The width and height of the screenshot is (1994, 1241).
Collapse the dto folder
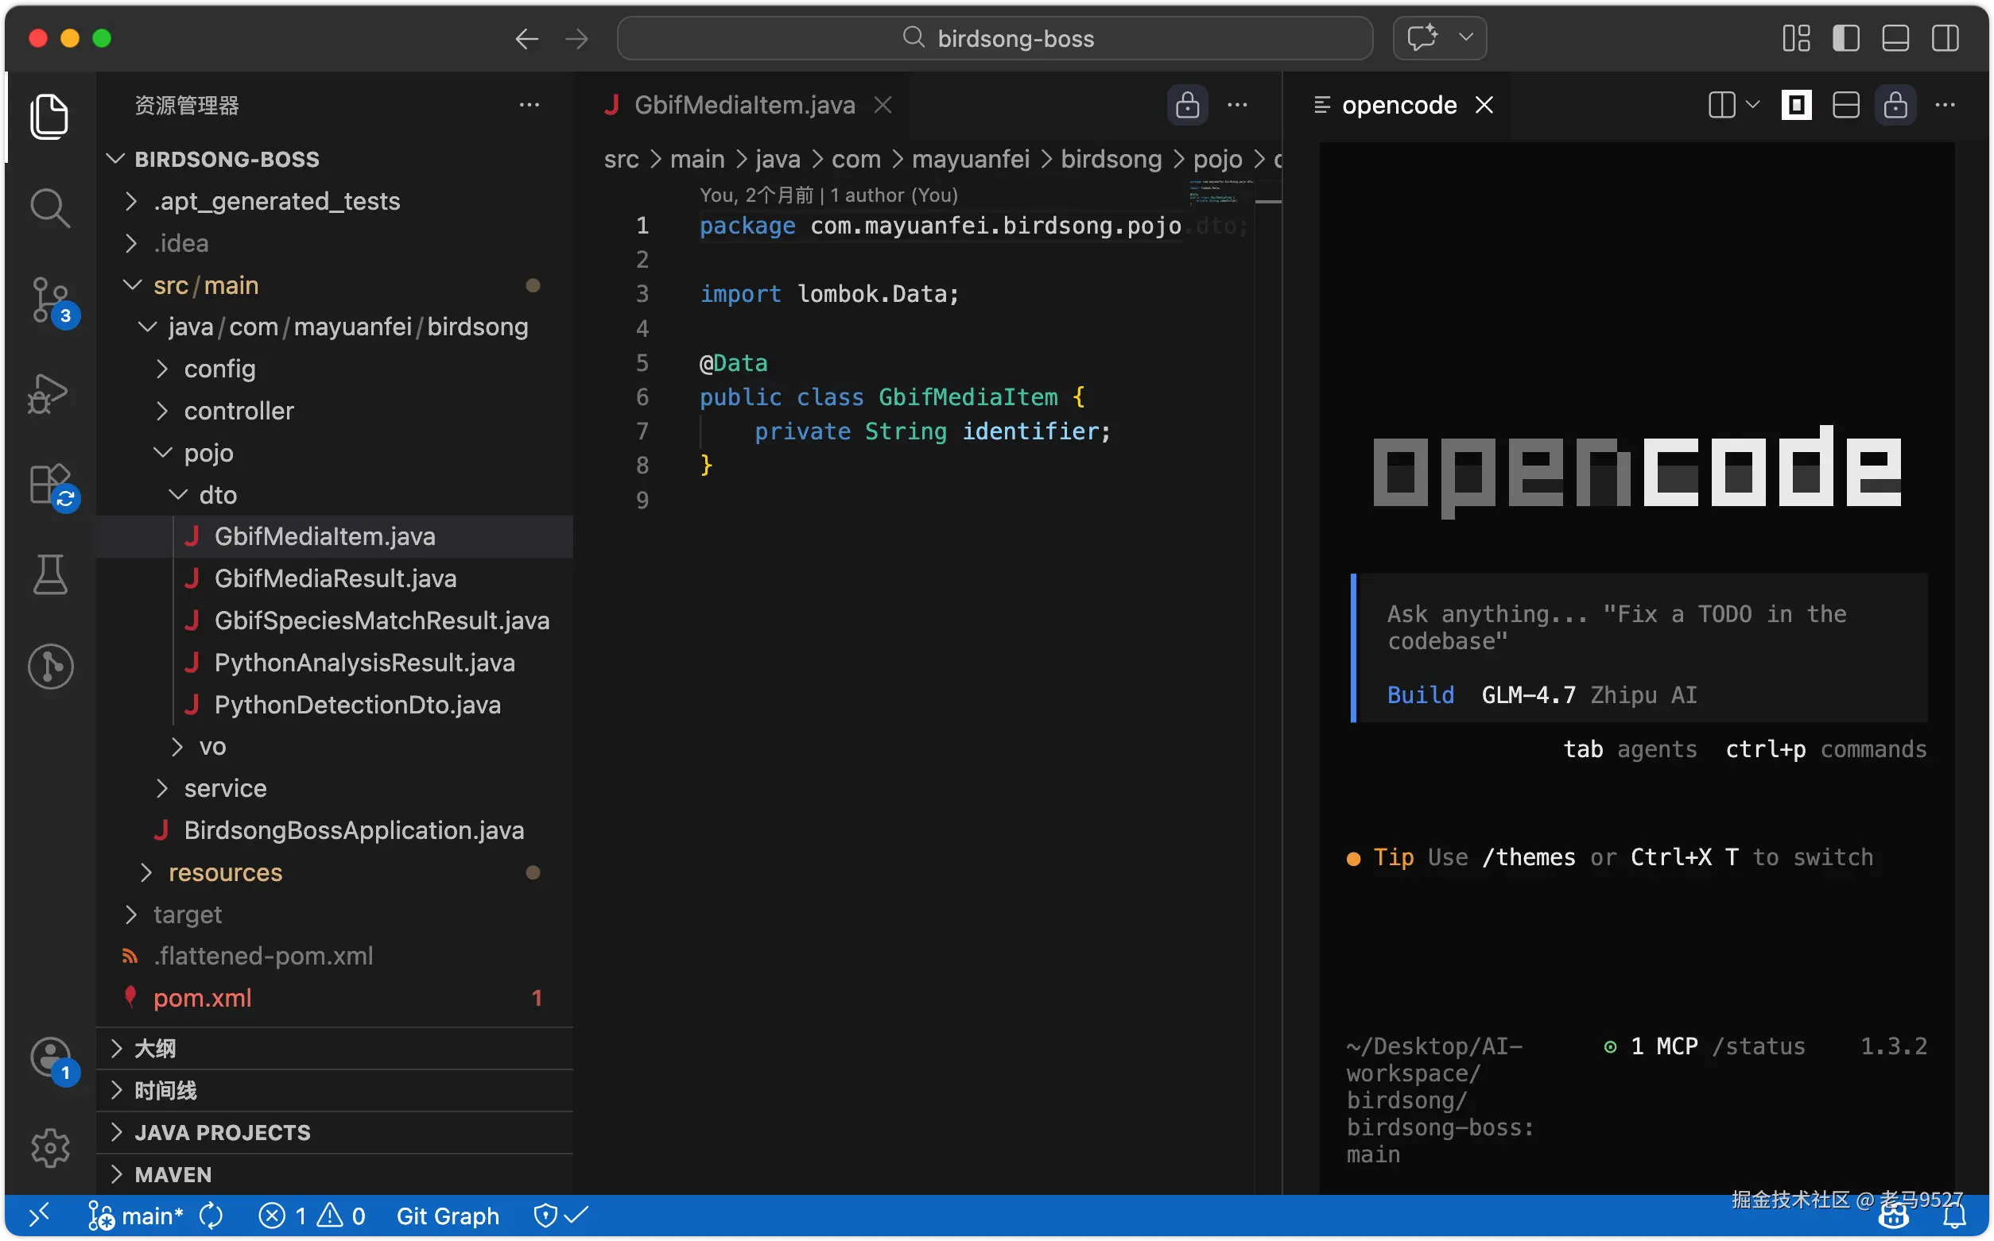(x=218, y=495)
